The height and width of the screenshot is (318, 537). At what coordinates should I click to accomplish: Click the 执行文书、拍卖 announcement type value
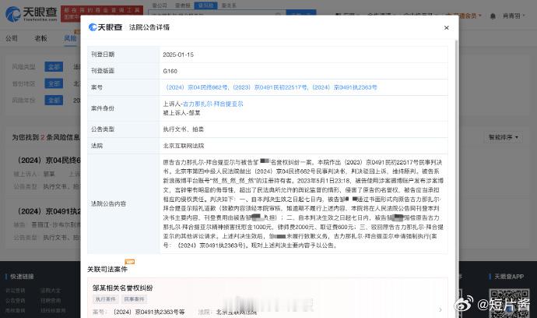pyautogui.click(x=183, y=129)
